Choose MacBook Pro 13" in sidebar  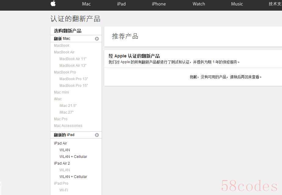pyautogui.click(x=74, y=79)
